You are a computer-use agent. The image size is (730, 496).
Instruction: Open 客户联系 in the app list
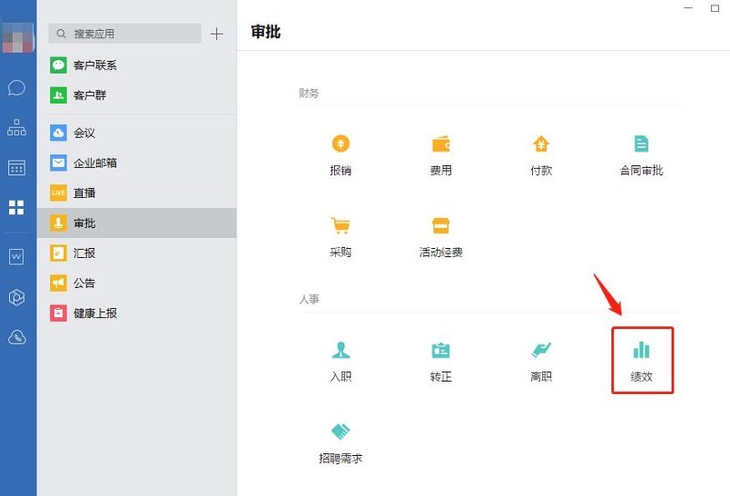coord(95,66)
